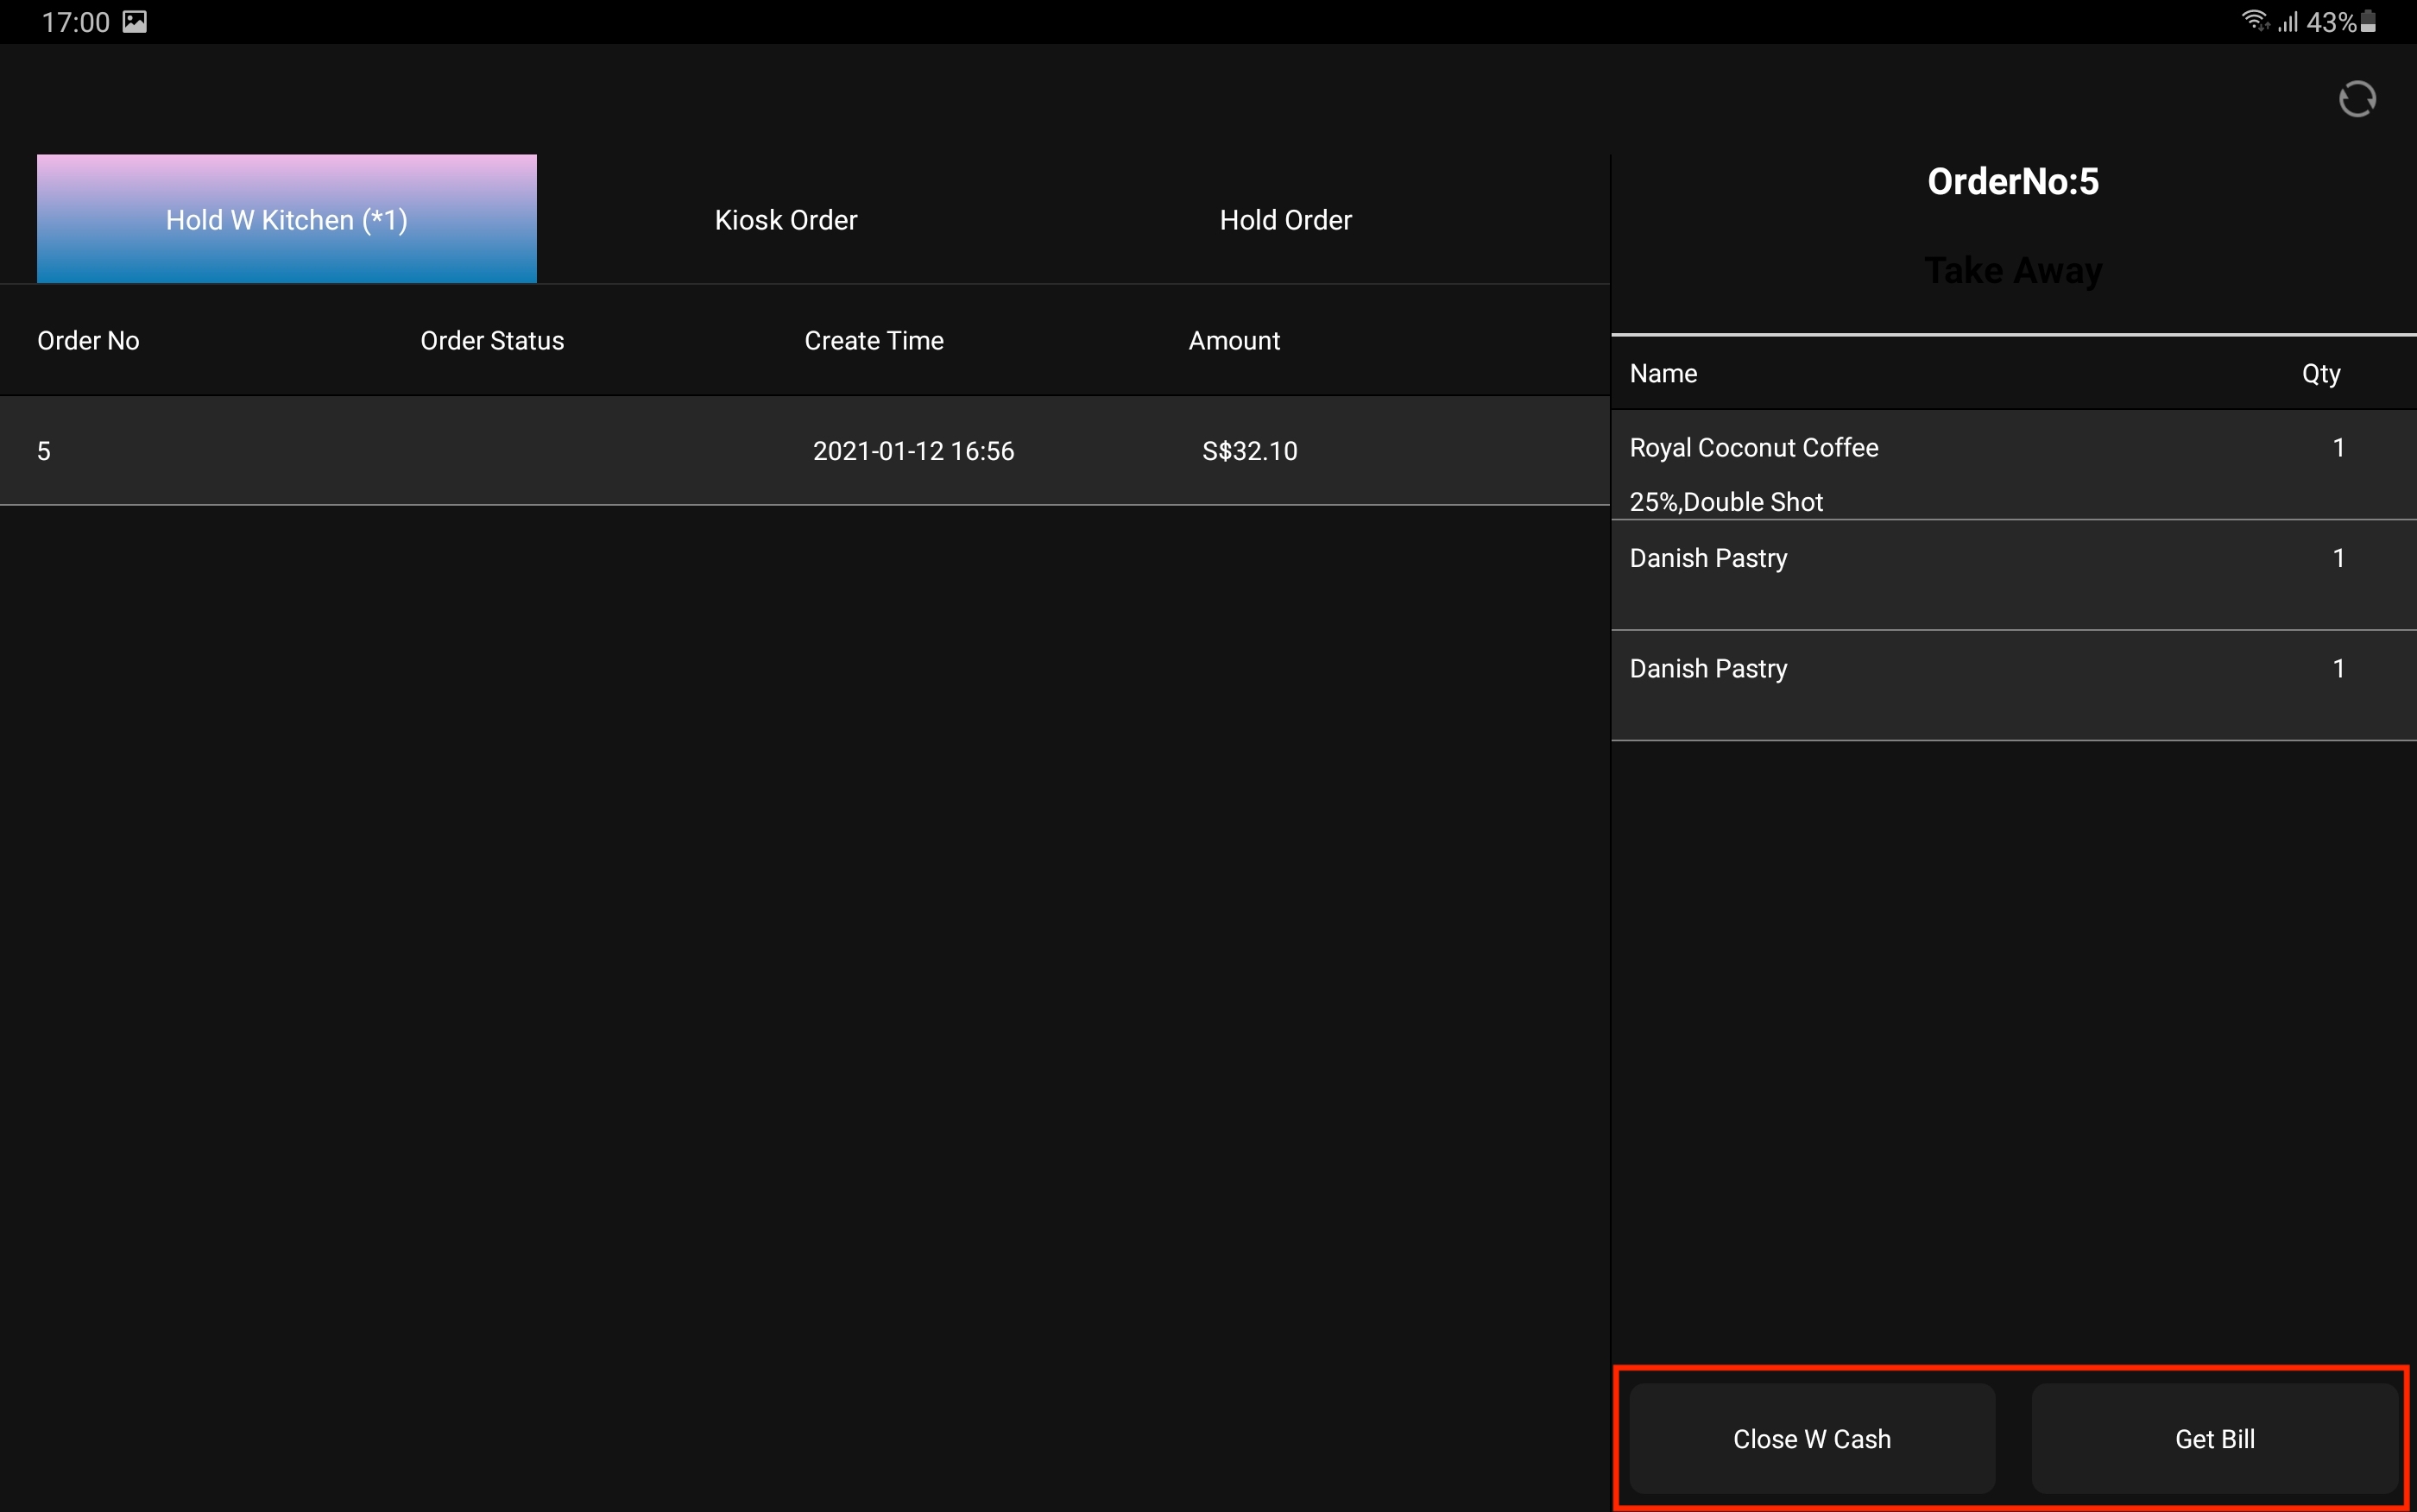Switch to Hold W Kitchen tab

click(x=287, y=219)
